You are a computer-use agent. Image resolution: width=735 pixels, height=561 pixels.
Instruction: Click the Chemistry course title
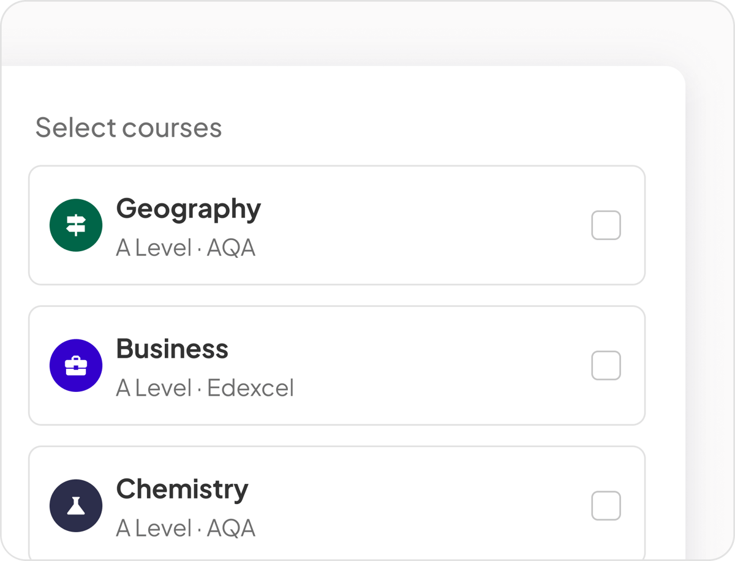point(182,489)
